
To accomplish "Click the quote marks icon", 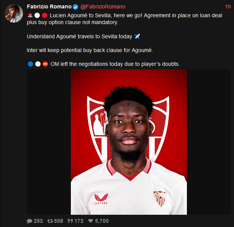I will [70, 221].
